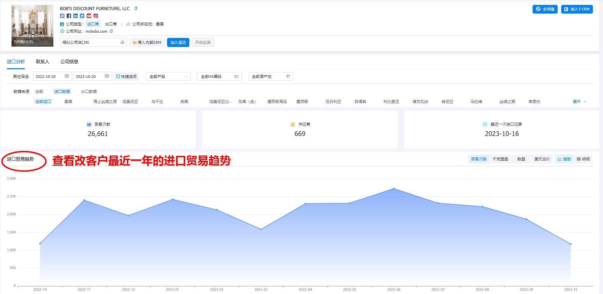Screen dimensions: 603x294
Task: Open related pictures thumbnail 相关图片(20)
Action: (x=32, y=26)
